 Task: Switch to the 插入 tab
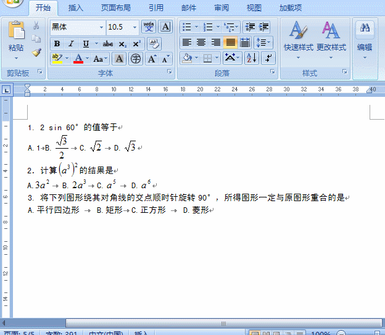coord(76,8)
